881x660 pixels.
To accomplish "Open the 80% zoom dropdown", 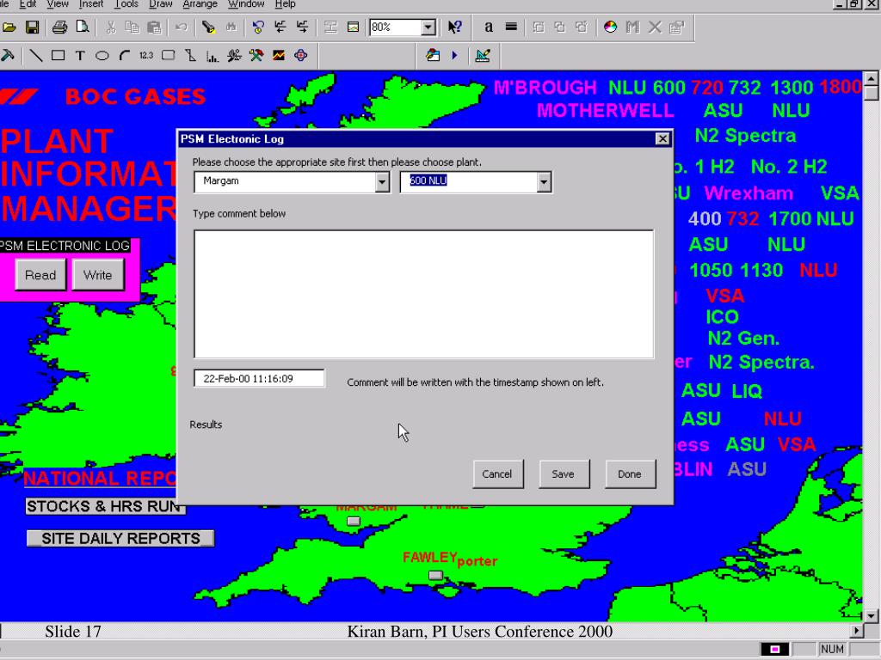I will coord(428,27).
